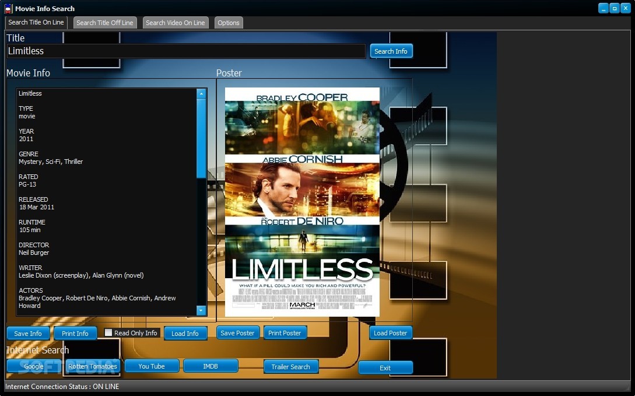Viewport: 635px width, 396px height.
Task: Click the Print Info button
Action: click(x=75, y=333)
